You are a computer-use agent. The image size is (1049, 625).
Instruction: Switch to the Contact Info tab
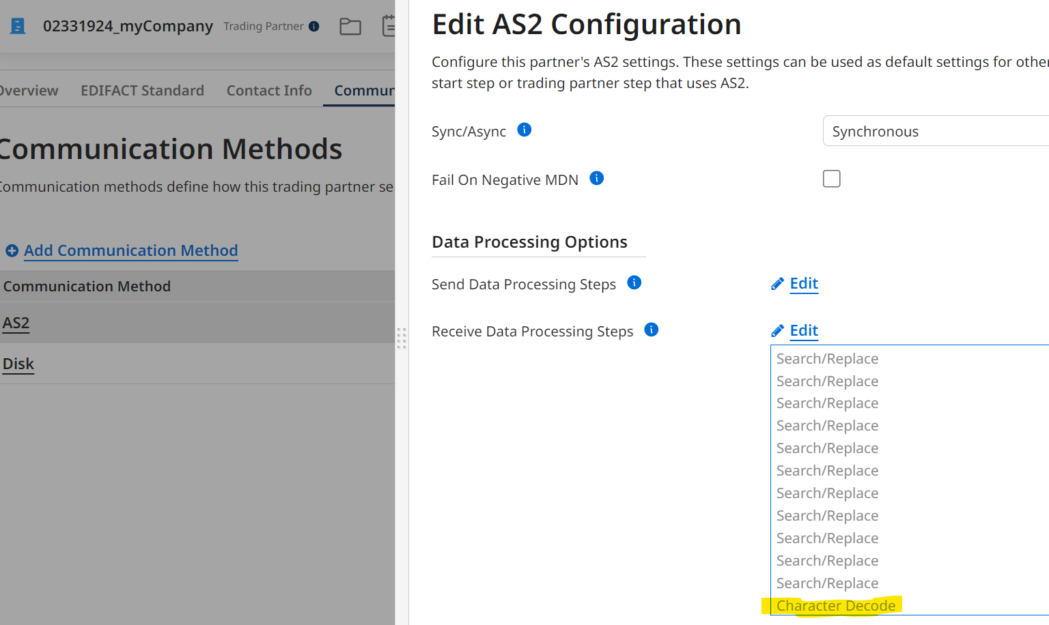tap(269, 90)
